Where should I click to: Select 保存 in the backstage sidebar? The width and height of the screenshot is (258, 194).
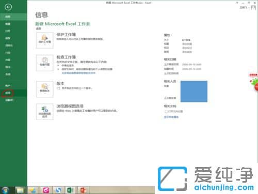[13, 38]
